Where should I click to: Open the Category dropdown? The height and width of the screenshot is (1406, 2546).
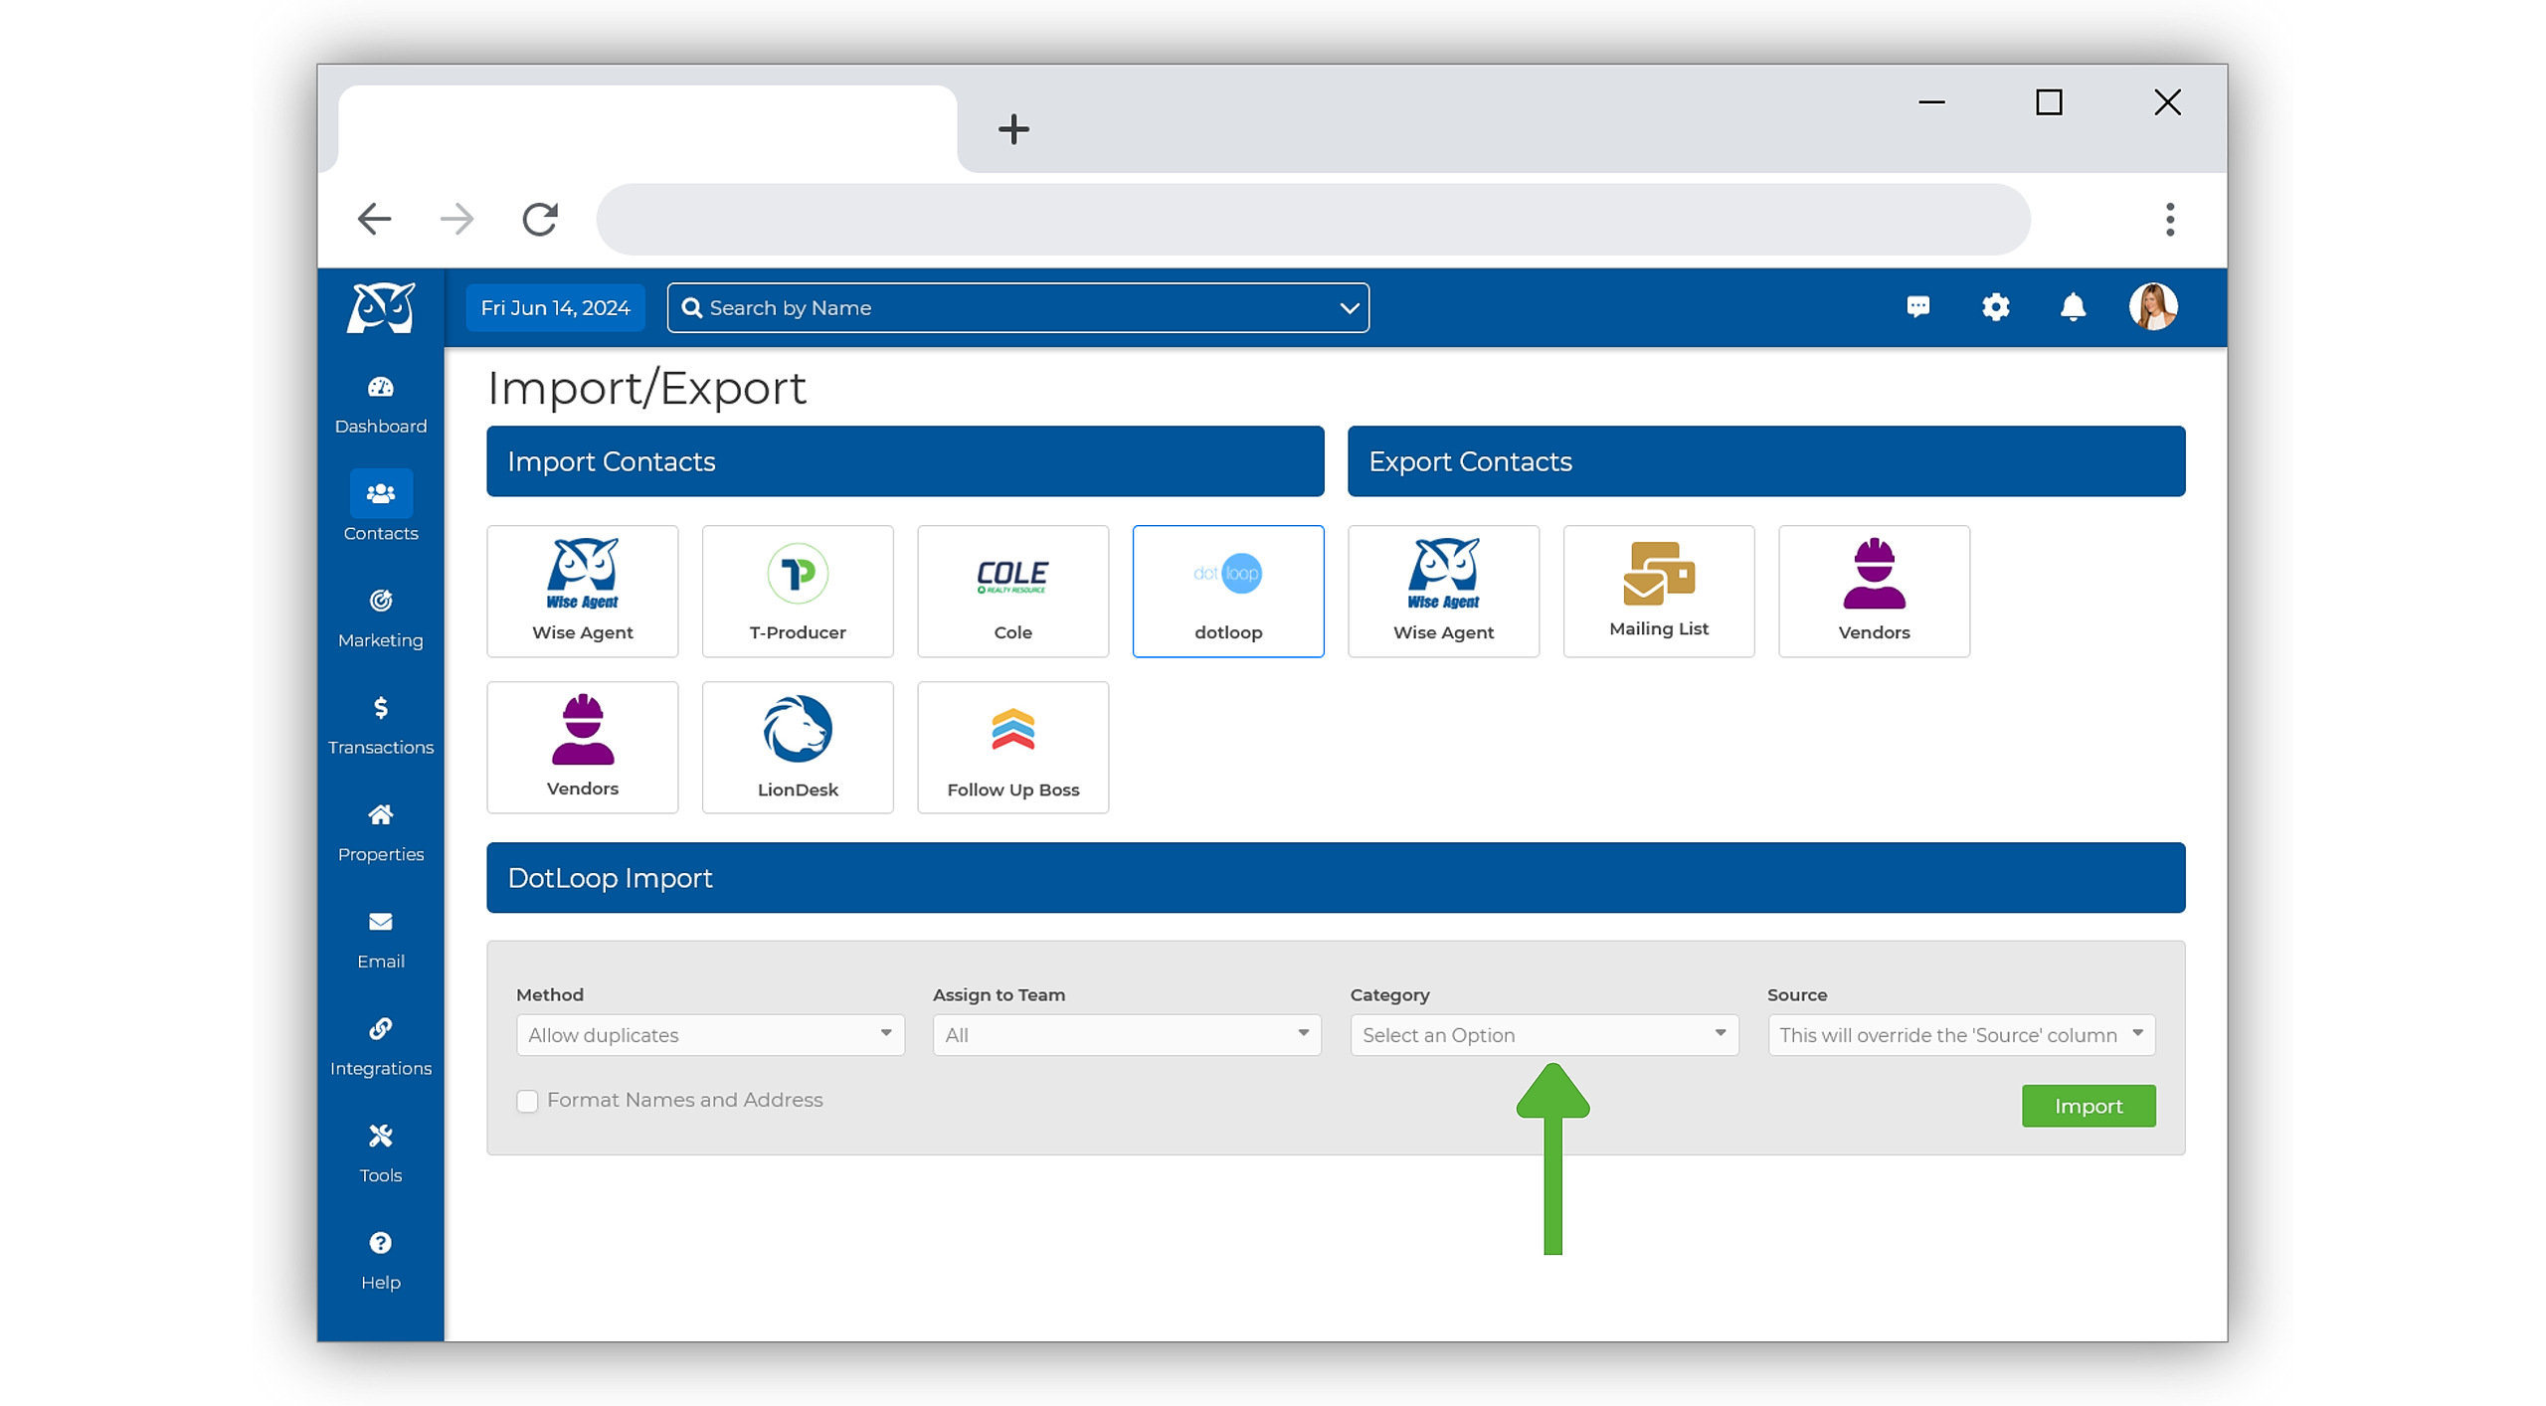pyautogui.click(x=1545, y=1035)
